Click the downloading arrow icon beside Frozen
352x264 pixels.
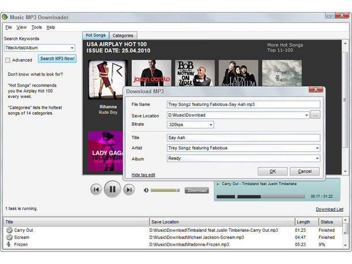click(x=9, y=244)
